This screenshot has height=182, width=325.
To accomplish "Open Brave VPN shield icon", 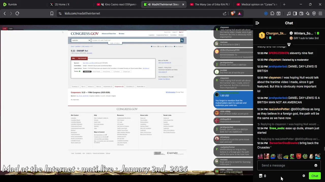I will coord(314,13).
